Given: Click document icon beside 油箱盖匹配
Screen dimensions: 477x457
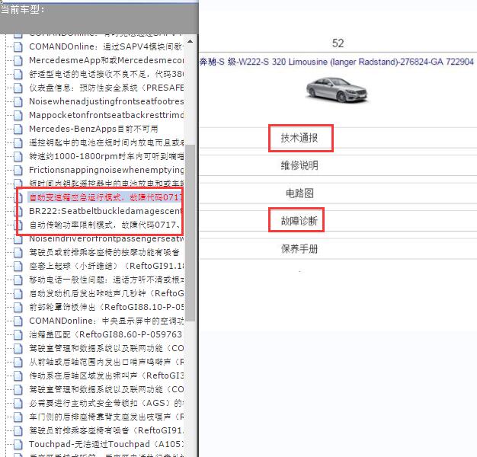Looking at the screenshot, I should coord(18,334).
